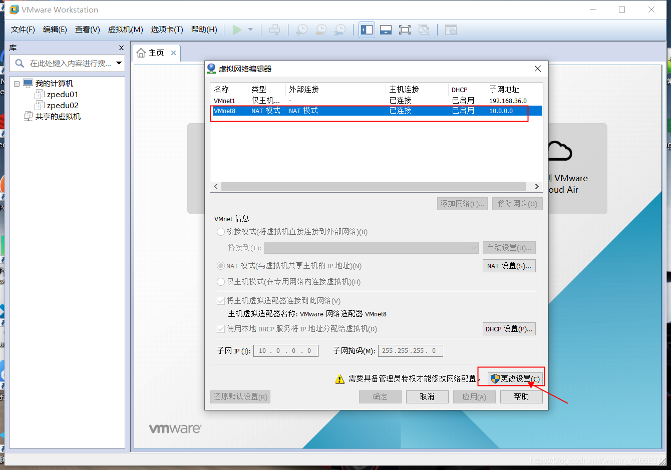Click the VMware Cloud Air cloud icon

[x=559, y=151]
